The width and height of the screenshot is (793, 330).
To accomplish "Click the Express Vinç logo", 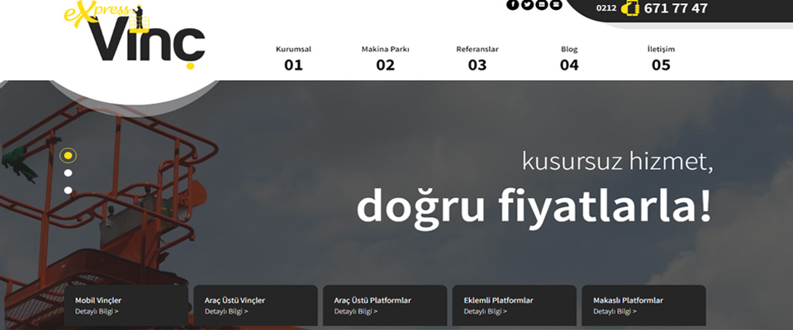I will click(x=135, y=35).
